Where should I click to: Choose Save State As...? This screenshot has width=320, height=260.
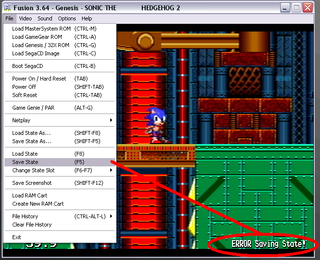point(60,141)
